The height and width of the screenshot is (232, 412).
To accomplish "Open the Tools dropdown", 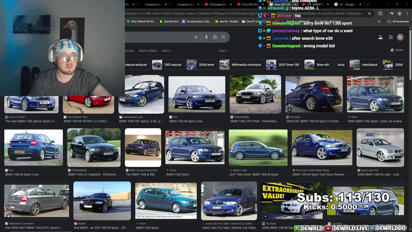I will 224,51.
